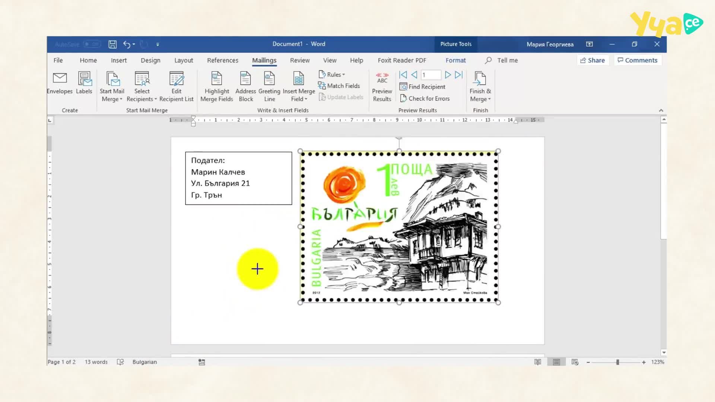Switch to Web Layout view

coord(575,362)
